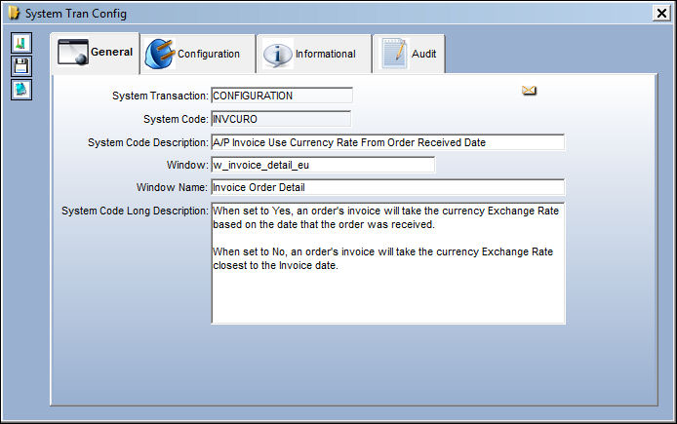Close the System Tran Config window
Screen dimensions: 677x424
coord(661,13)
